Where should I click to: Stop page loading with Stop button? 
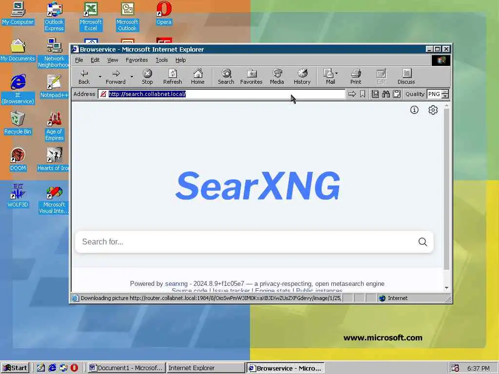coord(147,76)
